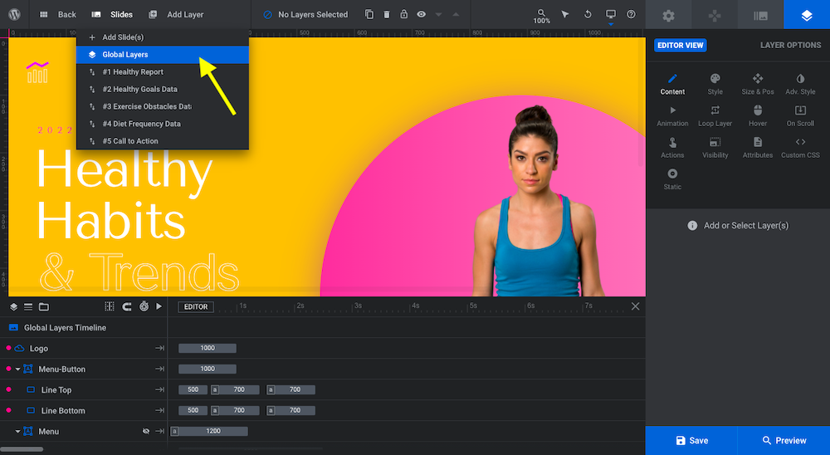Open the Animation option
Viewport: 830px width, 455px height.
672,116
